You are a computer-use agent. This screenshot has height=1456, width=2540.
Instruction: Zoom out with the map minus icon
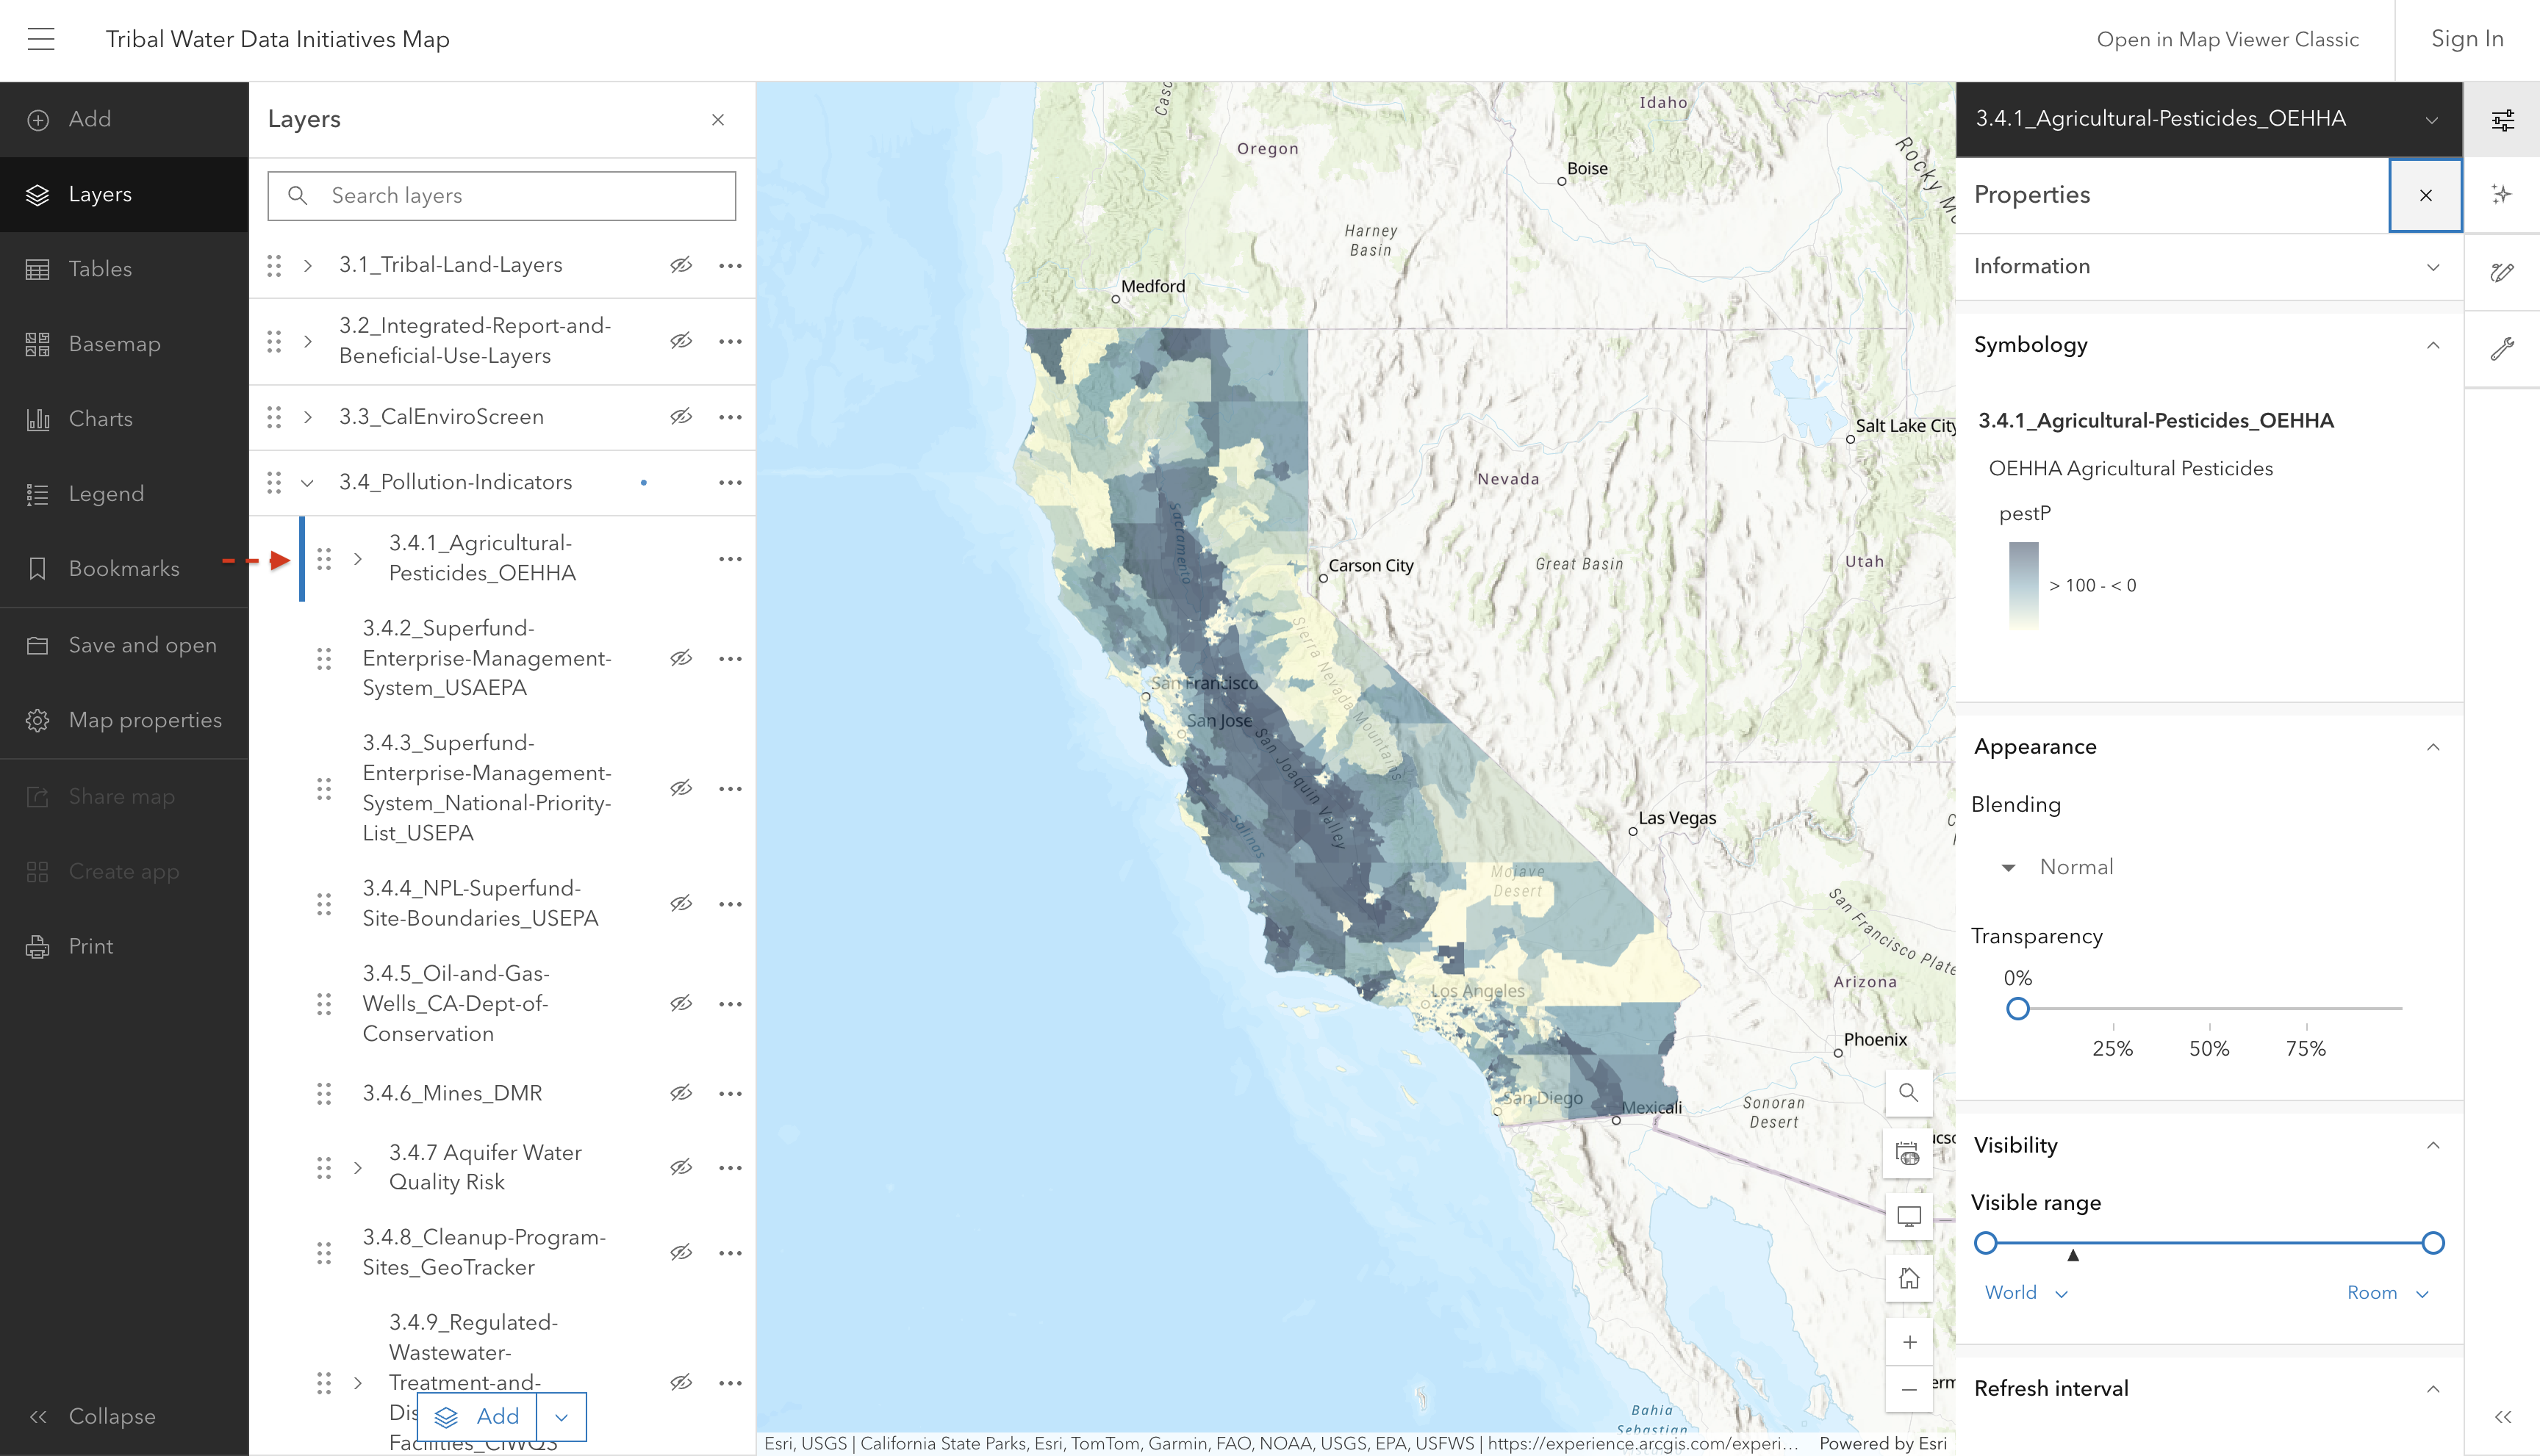pyautogui.click(x=1909, y=1389)
